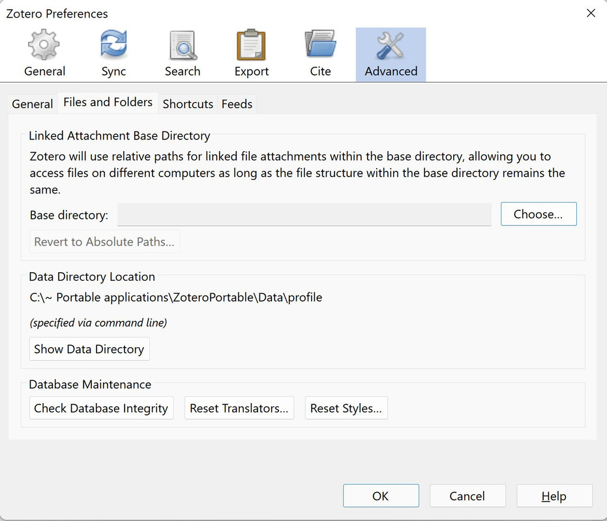Screen dimensions: 607x521
Task: Switch to the General sub-tab
Action: click(33, 104)
